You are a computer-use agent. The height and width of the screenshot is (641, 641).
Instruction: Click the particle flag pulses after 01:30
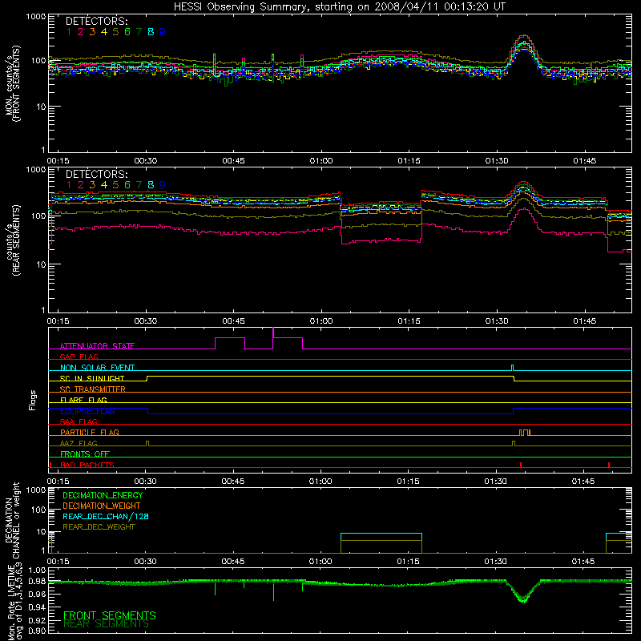tap(525, 432)
